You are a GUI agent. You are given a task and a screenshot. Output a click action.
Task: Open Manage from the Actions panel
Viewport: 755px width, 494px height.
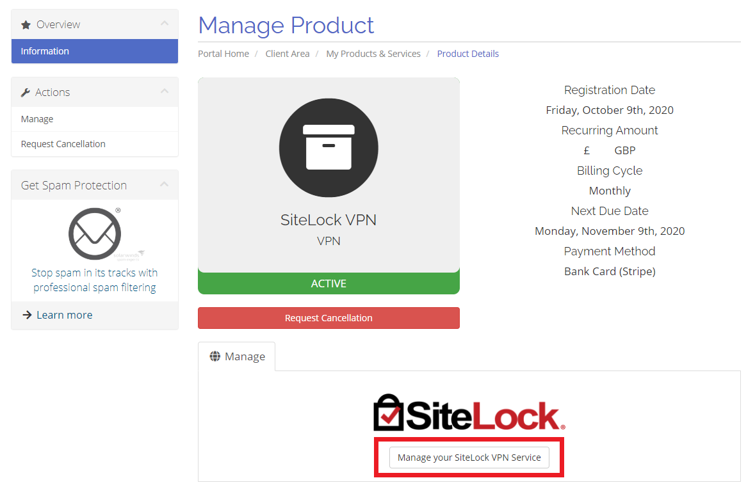point(37,119)
